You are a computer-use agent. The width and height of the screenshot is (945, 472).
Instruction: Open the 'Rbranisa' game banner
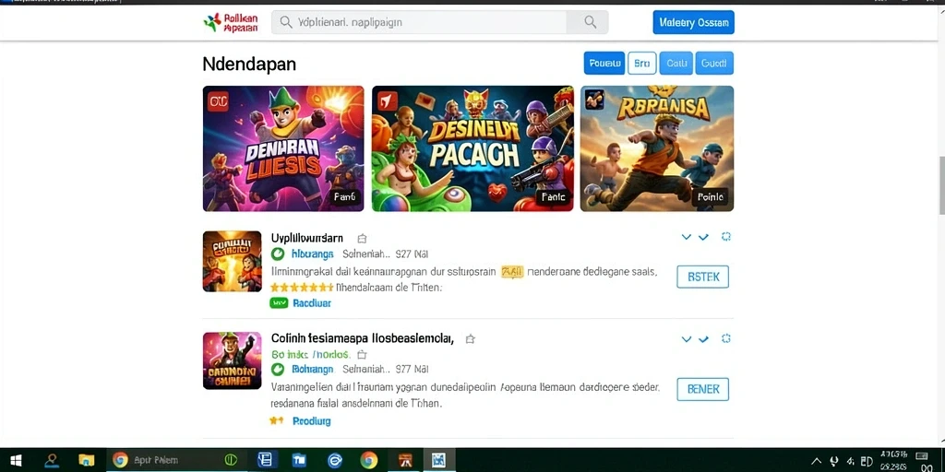pos(657,148)
